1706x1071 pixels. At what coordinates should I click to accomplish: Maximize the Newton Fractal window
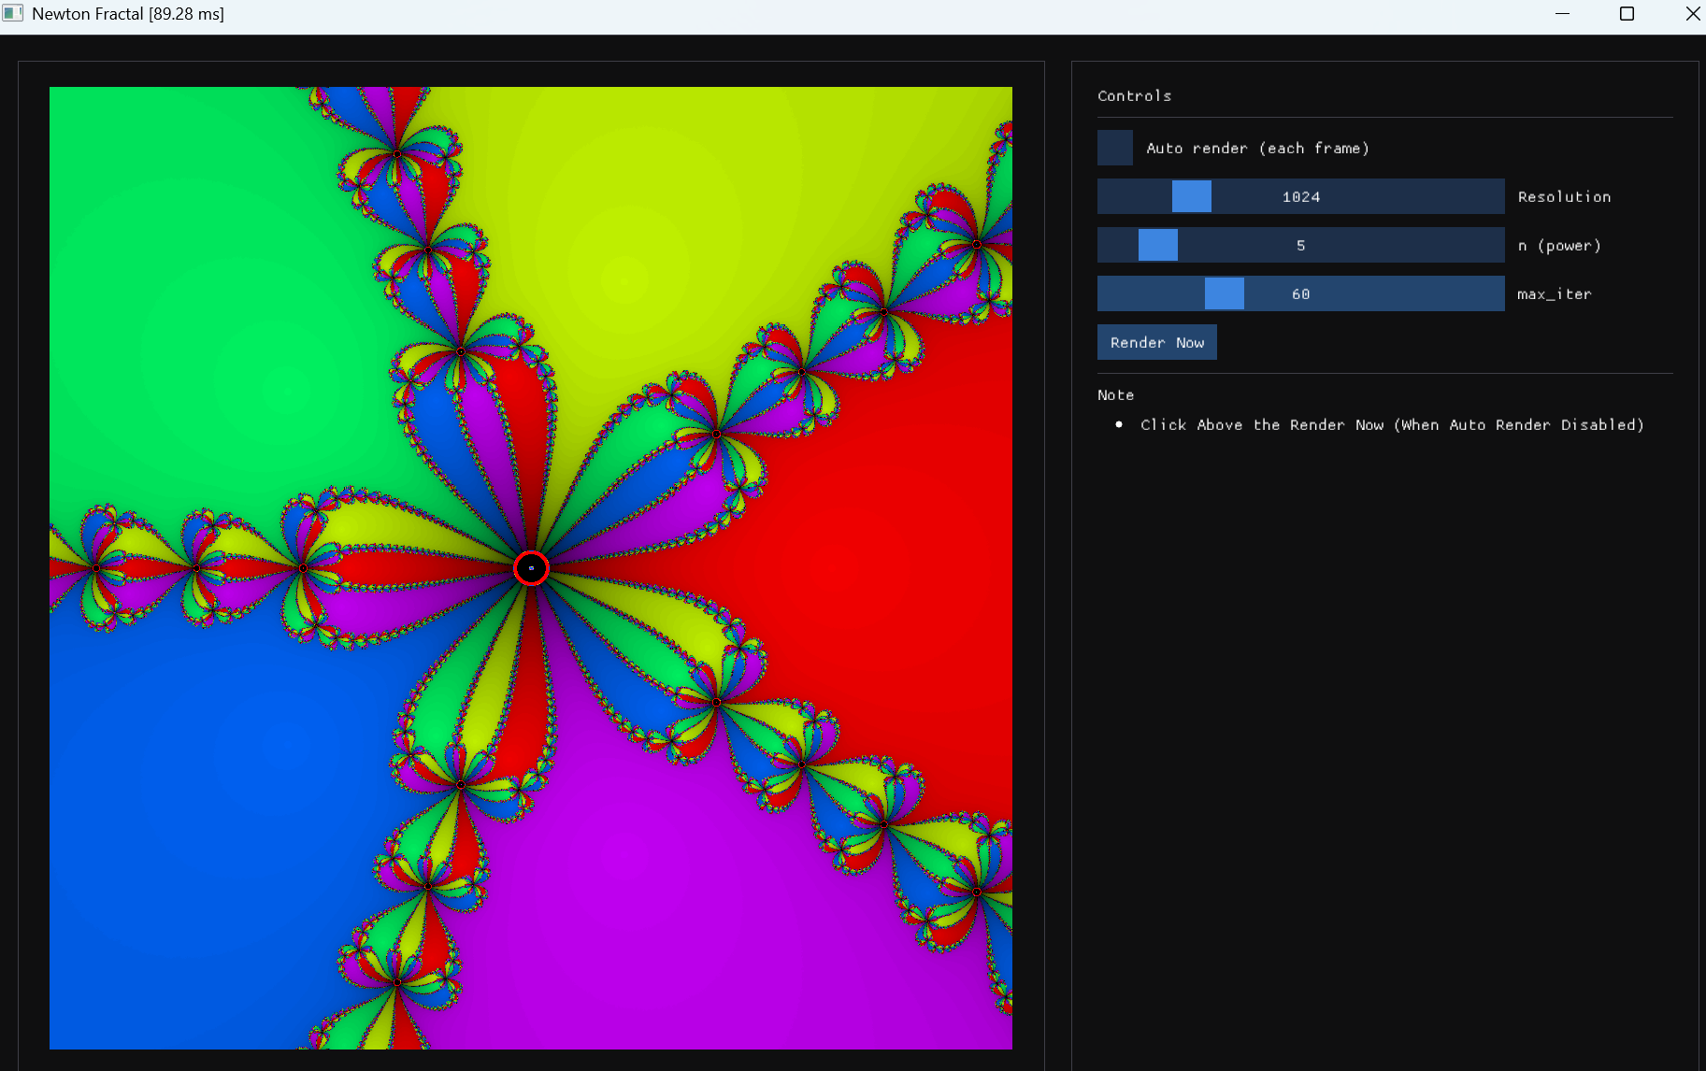tap(1627, 13)
